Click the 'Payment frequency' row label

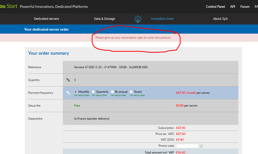point(41,93)
